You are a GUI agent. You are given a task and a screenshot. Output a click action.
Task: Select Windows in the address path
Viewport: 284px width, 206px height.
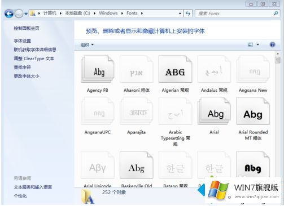108,13
